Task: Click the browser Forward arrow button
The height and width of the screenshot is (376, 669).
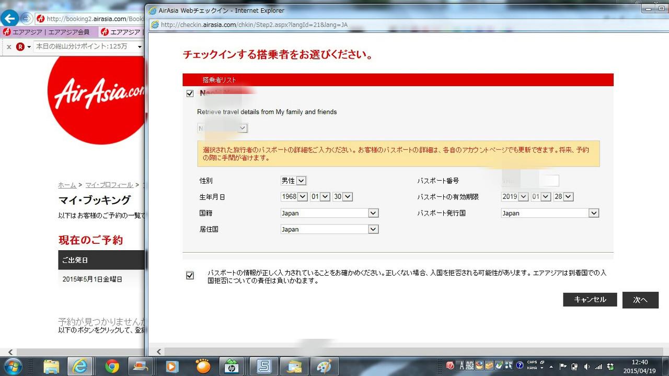Action: coord(26,18)
